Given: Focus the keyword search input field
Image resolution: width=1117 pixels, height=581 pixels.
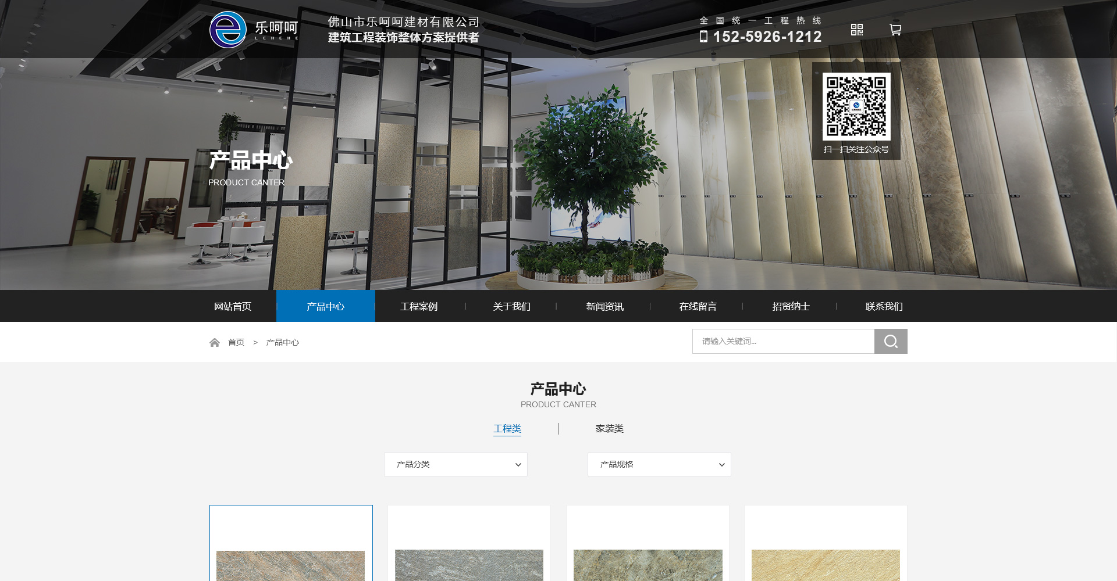Looking at the screenshot, I should [x=783, y=342].
